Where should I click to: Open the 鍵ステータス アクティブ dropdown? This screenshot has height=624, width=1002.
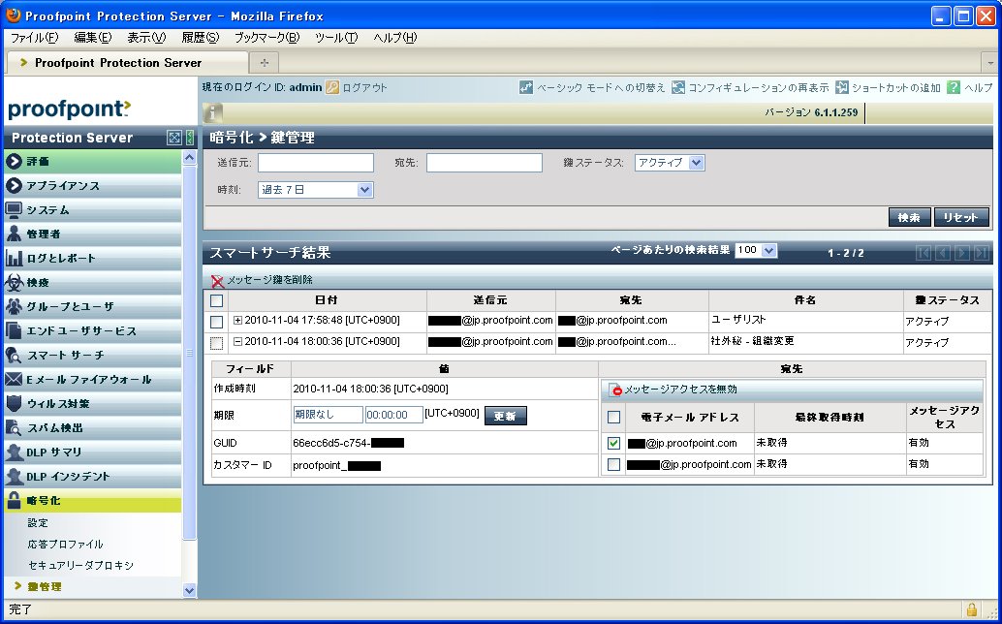[x=669, y=163]
